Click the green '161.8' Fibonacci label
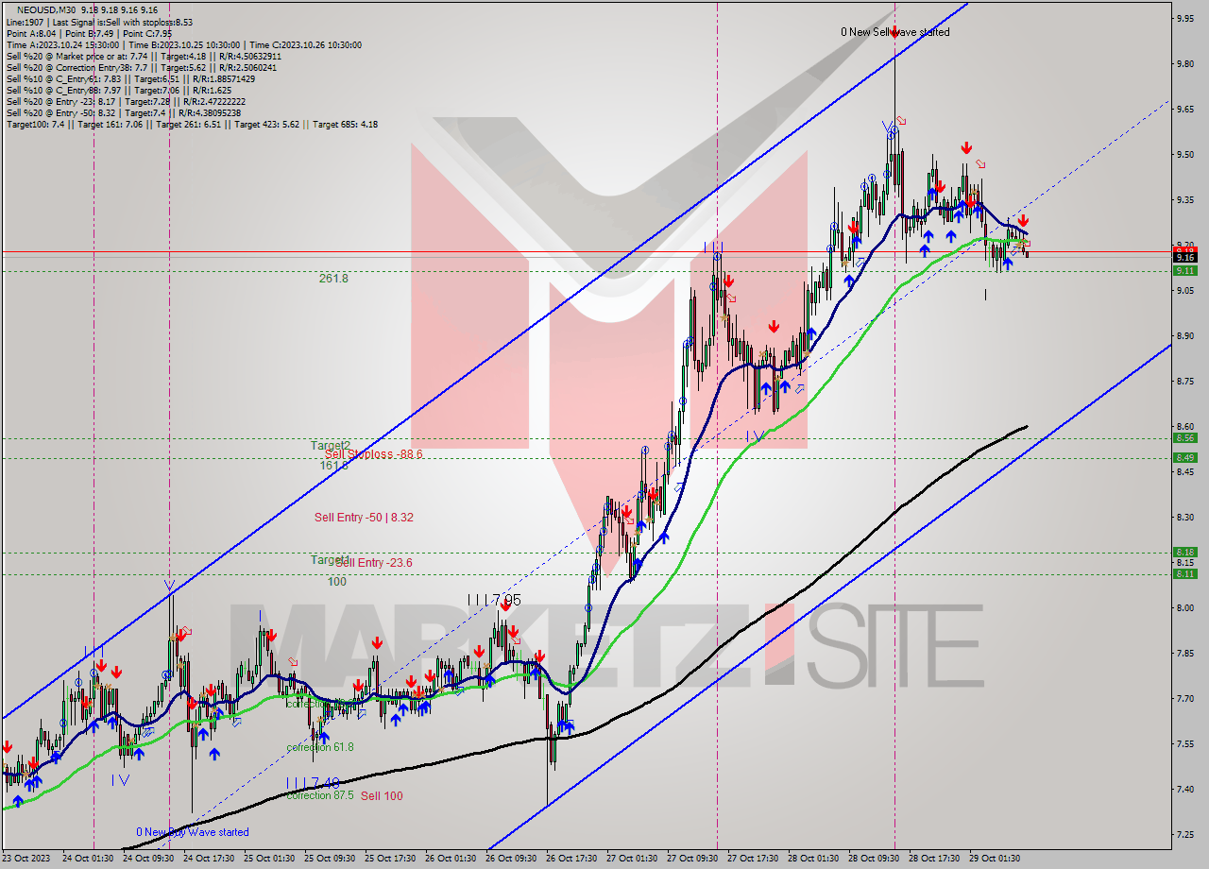This screenshot has width=1209, height=869. (x=333, y=465)
